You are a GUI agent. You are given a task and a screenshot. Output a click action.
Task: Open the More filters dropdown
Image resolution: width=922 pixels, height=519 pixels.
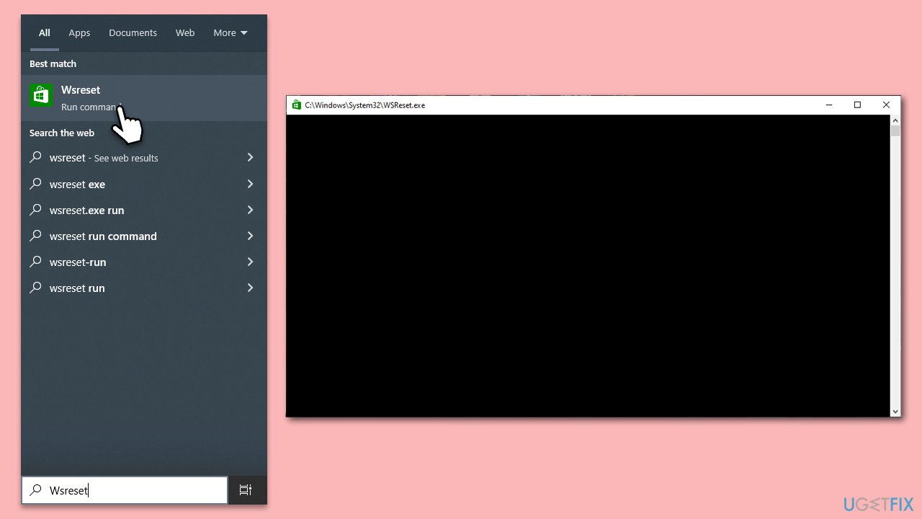click(x=230, y=33)
